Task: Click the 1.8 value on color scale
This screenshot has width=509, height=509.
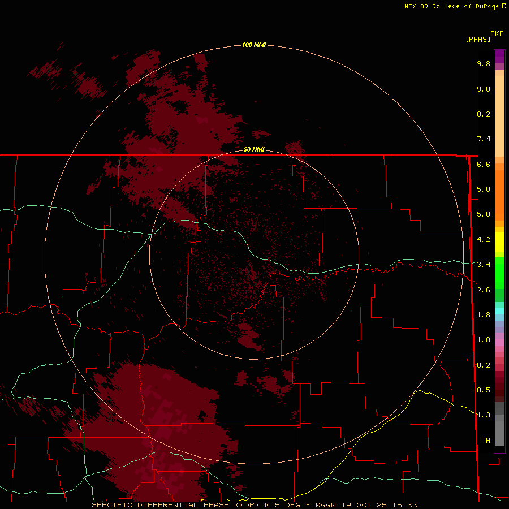Action: point(484,315)
